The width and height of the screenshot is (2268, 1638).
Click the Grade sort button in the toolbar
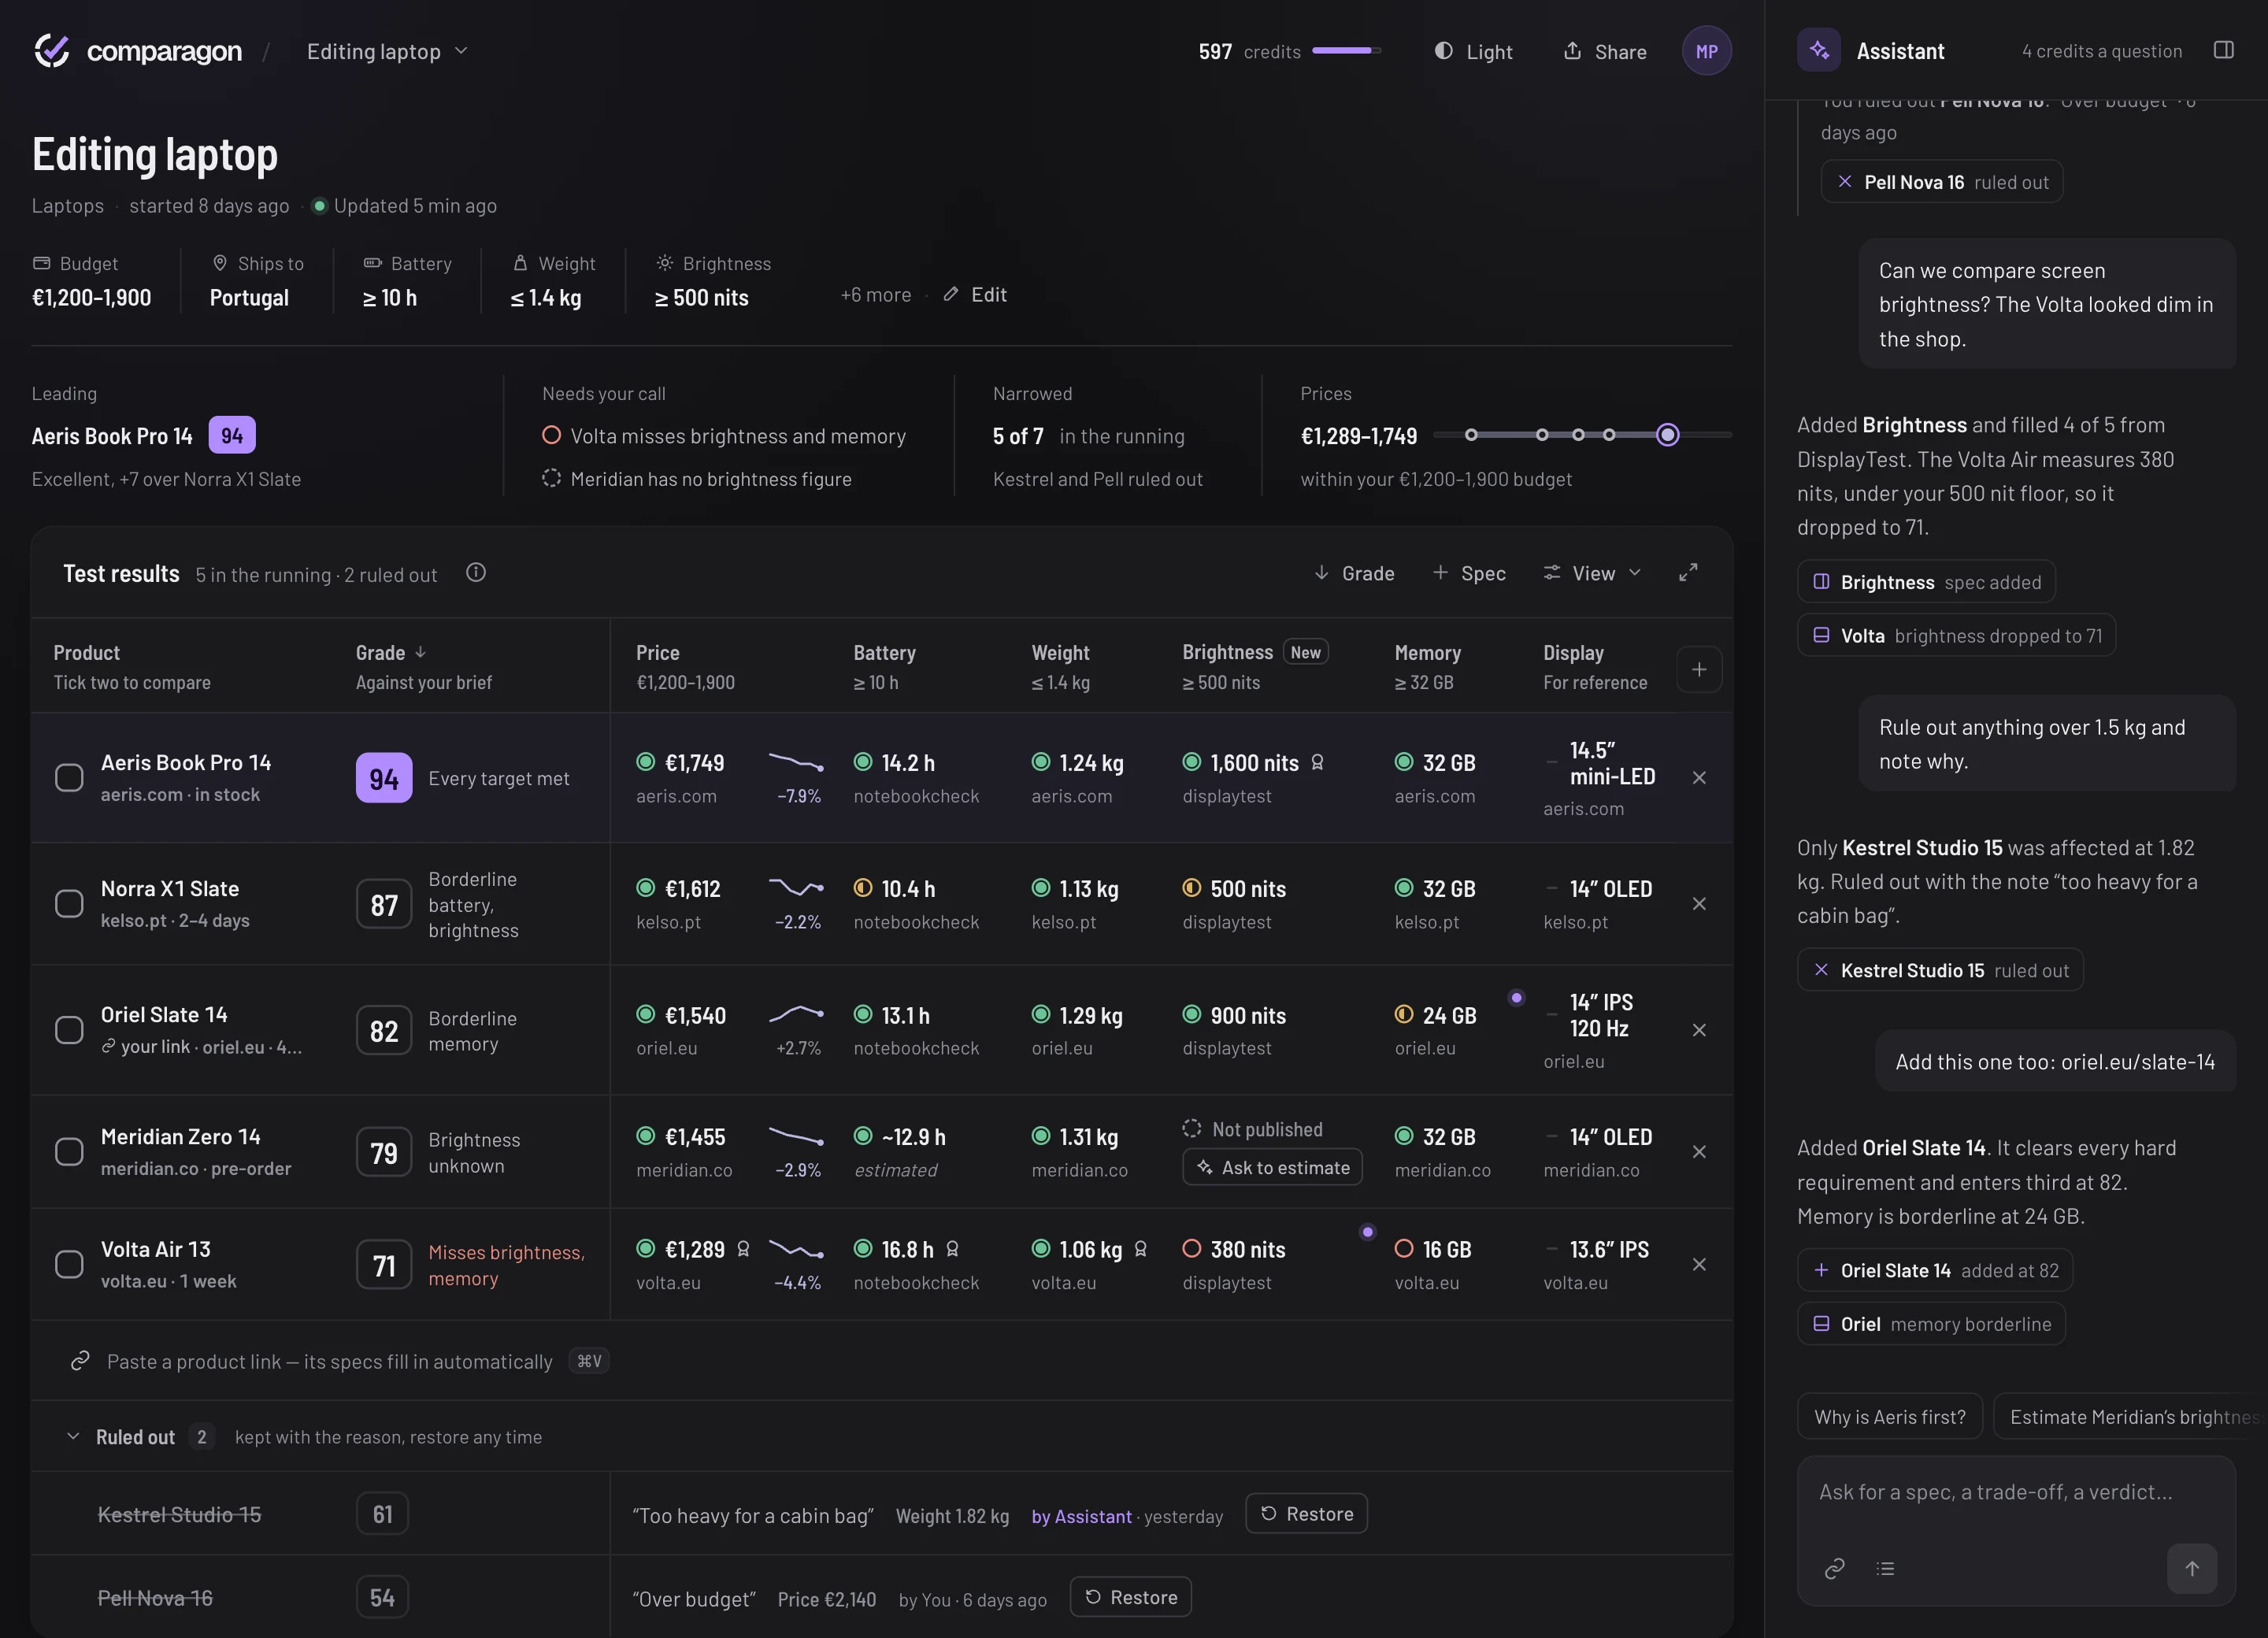coord(1354,573)
